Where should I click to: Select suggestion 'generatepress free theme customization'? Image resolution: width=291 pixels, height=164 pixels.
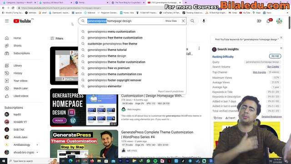132,38
